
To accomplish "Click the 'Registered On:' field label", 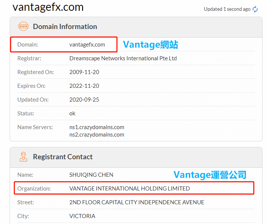I will [36, 72].
